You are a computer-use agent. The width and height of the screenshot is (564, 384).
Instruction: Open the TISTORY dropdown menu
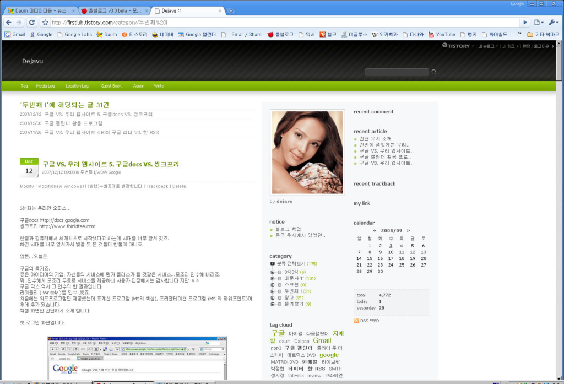tap(458, 46)
